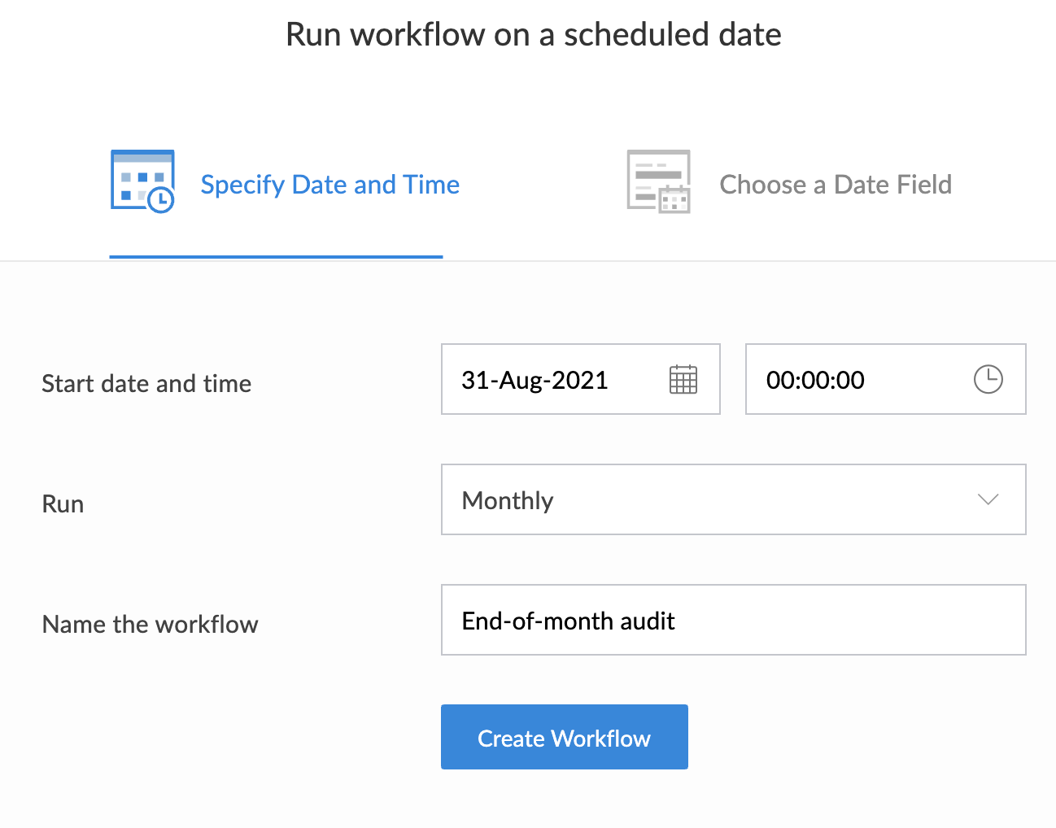
Task: Click the 00:00:00 start time value
Action: click(x=815, y=380)
